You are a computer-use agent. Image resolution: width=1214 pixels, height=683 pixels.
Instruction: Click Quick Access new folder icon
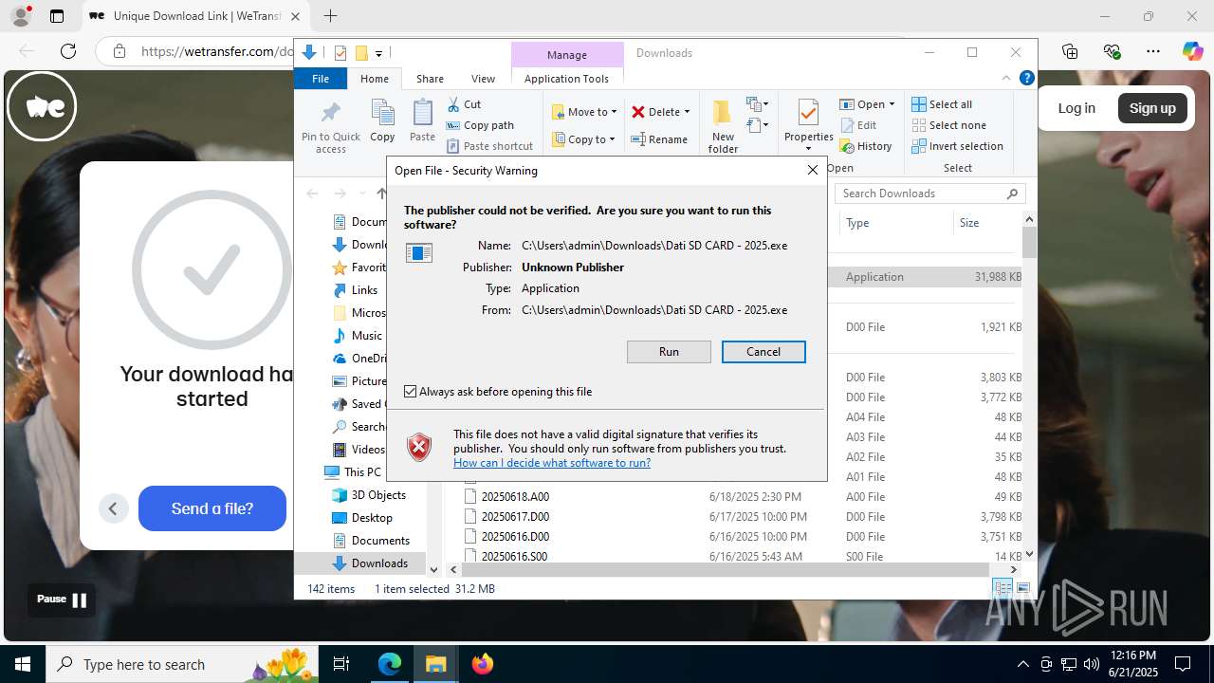point(361,53)
